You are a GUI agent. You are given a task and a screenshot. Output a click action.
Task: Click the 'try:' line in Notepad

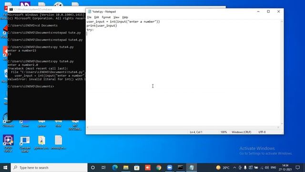(x=90, y=30)
